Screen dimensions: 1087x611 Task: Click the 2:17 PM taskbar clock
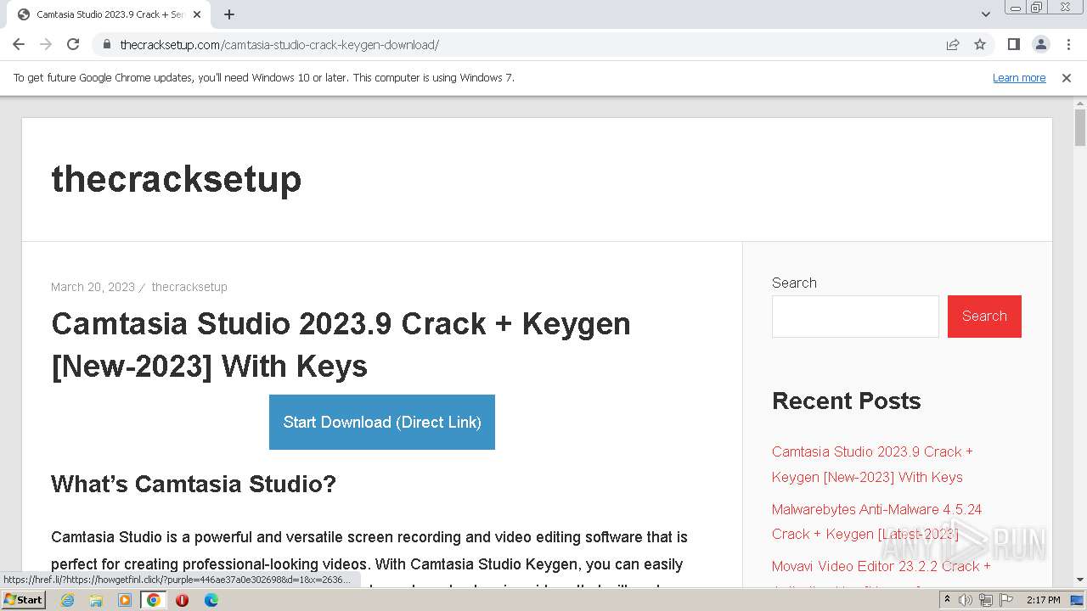coord(1044,600)
